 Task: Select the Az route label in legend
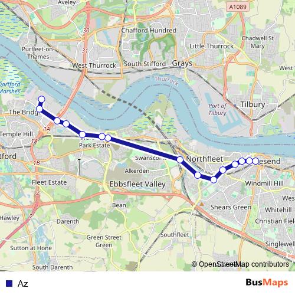click(23, 284)
